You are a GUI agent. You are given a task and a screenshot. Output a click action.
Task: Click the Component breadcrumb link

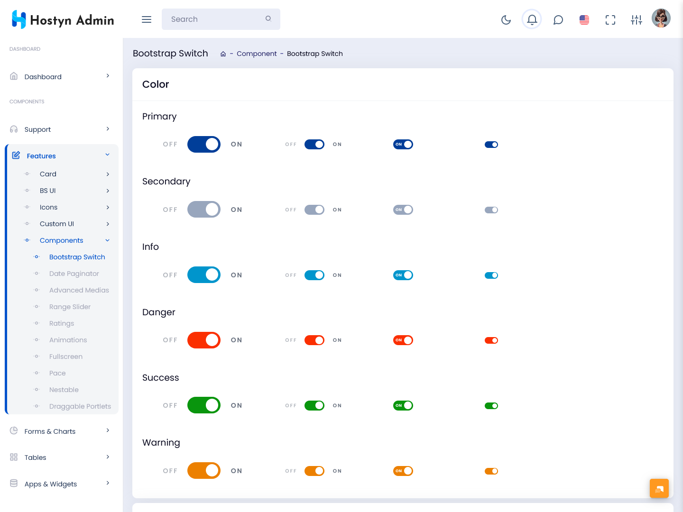[257, 54]
